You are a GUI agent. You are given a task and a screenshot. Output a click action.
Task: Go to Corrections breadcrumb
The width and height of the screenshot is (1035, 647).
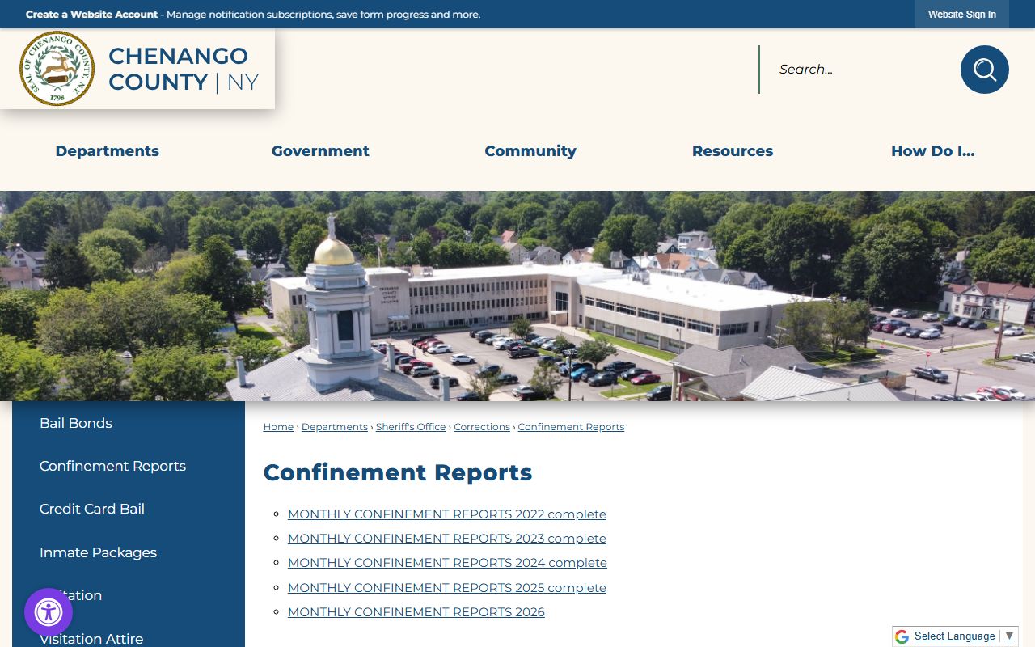pyautogui.click(x=482, y=427)
